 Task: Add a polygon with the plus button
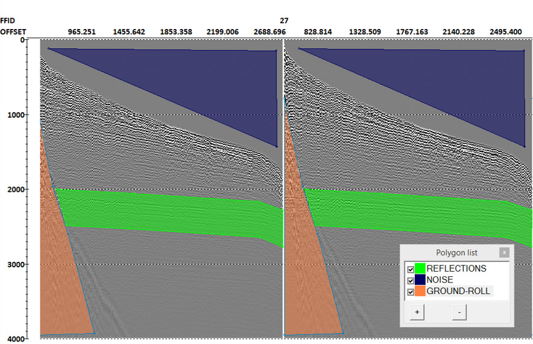coord(417,312)
